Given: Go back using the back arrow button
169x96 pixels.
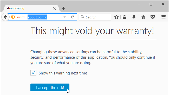Looking at the screenshot, I should point(5,17).
